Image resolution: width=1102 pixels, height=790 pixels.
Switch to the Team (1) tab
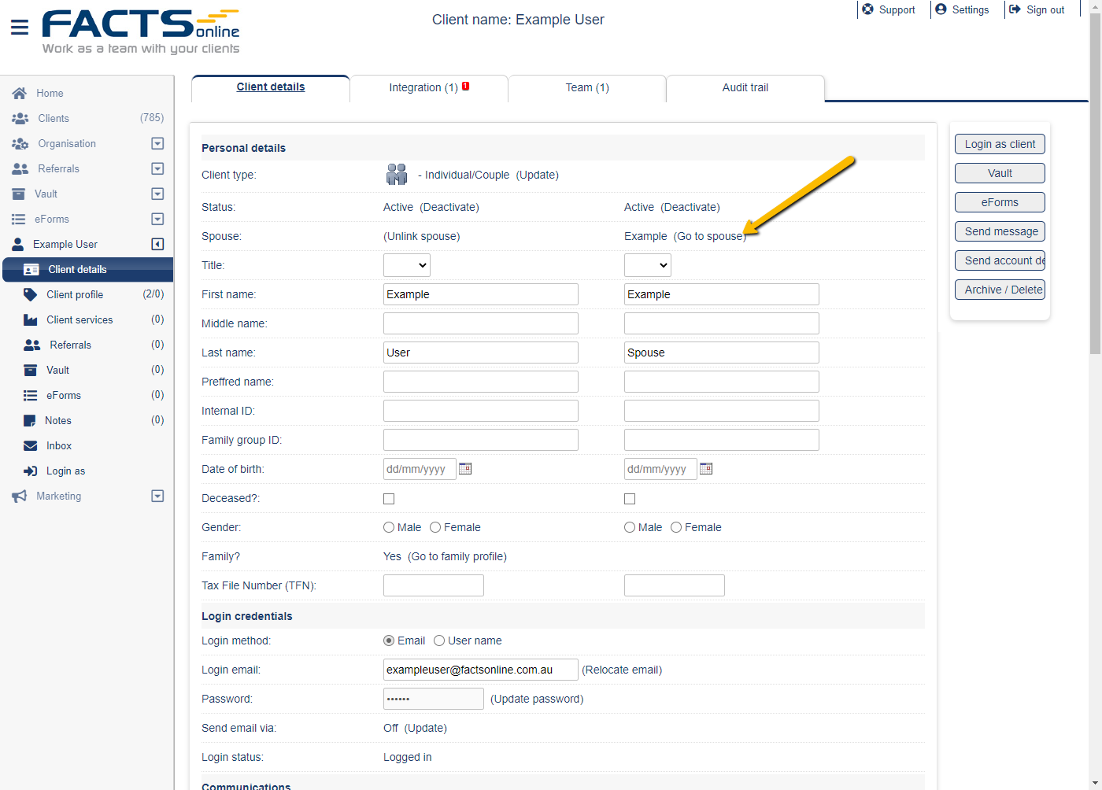click(587, 88)
